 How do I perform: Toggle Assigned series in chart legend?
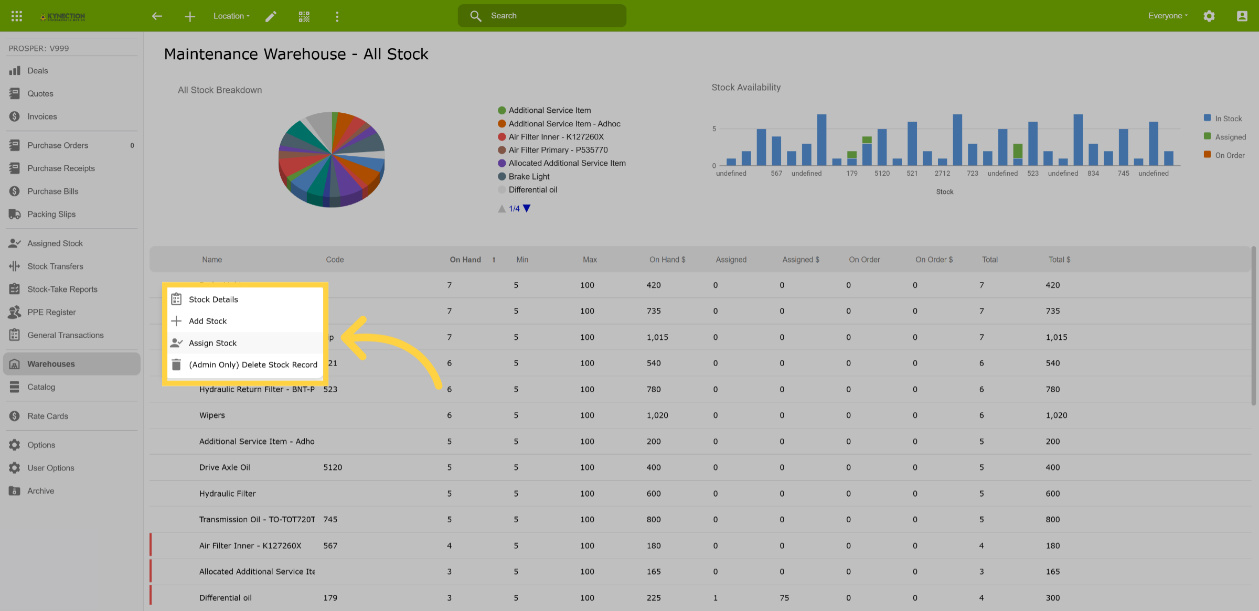point(1225,137)
